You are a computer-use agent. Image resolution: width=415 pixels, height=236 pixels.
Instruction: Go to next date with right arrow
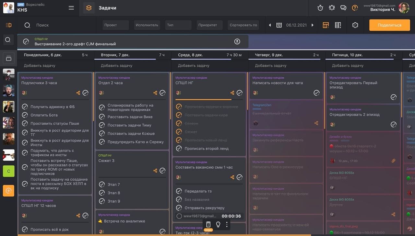pos(313,25)
